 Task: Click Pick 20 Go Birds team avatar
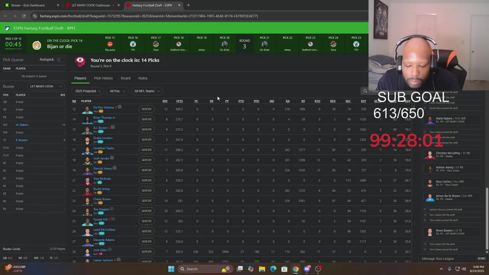pyautogui.click(x=225, y=44)
